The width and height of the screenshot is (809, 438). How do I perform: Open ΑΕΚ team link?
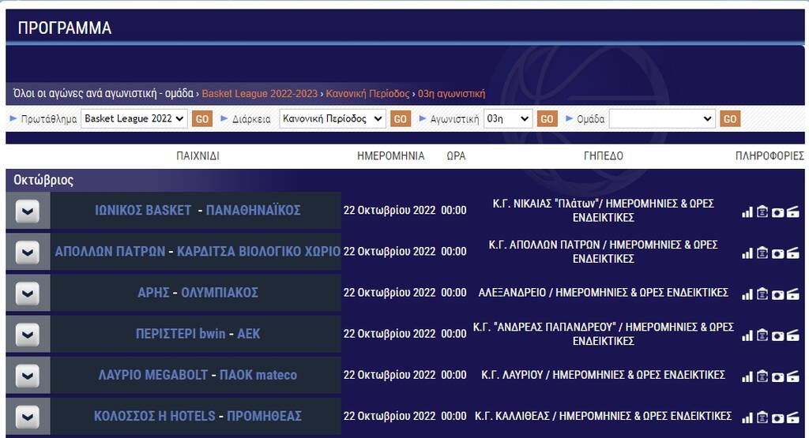point(249,334)
